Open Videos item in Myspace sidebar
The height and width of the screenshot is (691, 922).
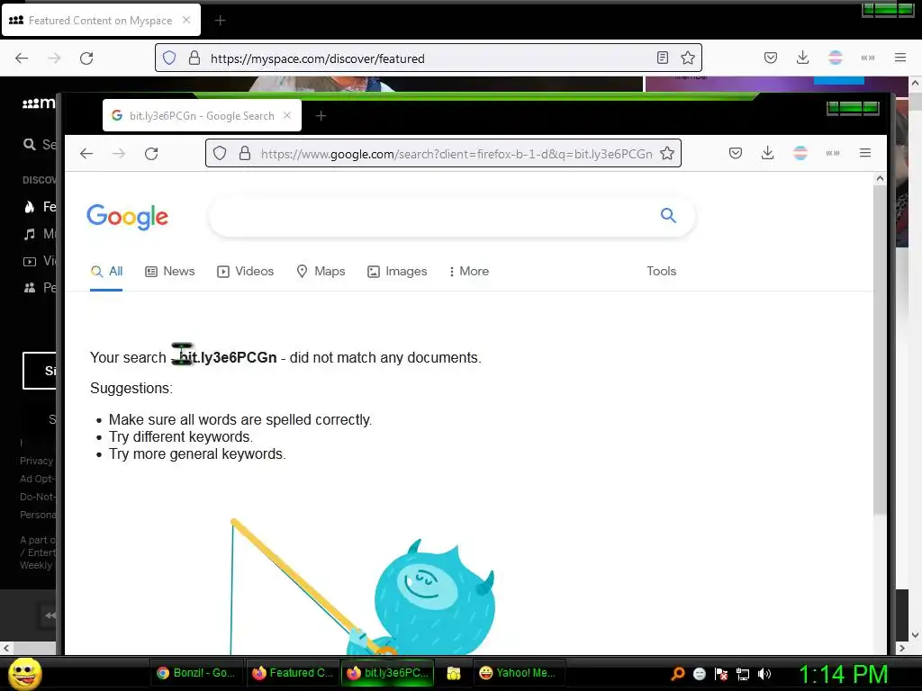point(40,261)
